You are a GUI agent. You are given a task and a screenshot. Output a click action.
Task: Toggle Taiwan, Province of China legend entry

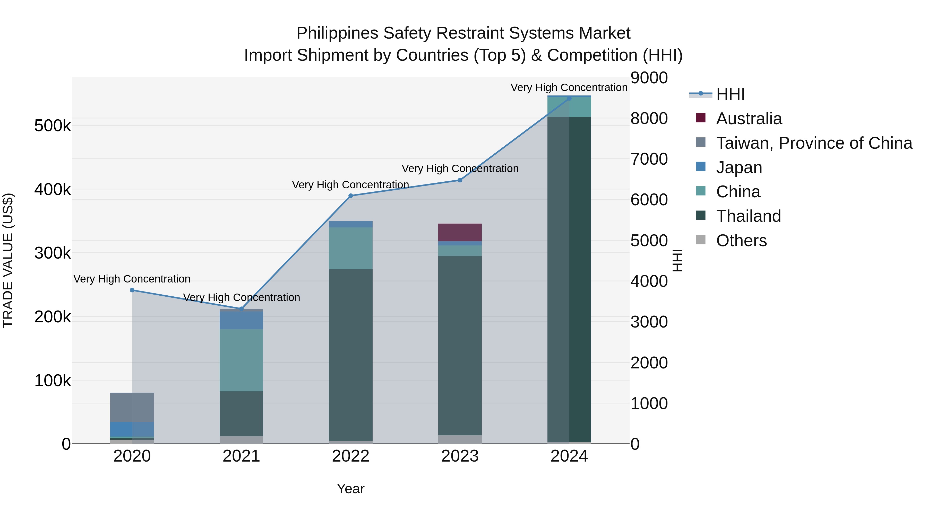coord(804,143)
